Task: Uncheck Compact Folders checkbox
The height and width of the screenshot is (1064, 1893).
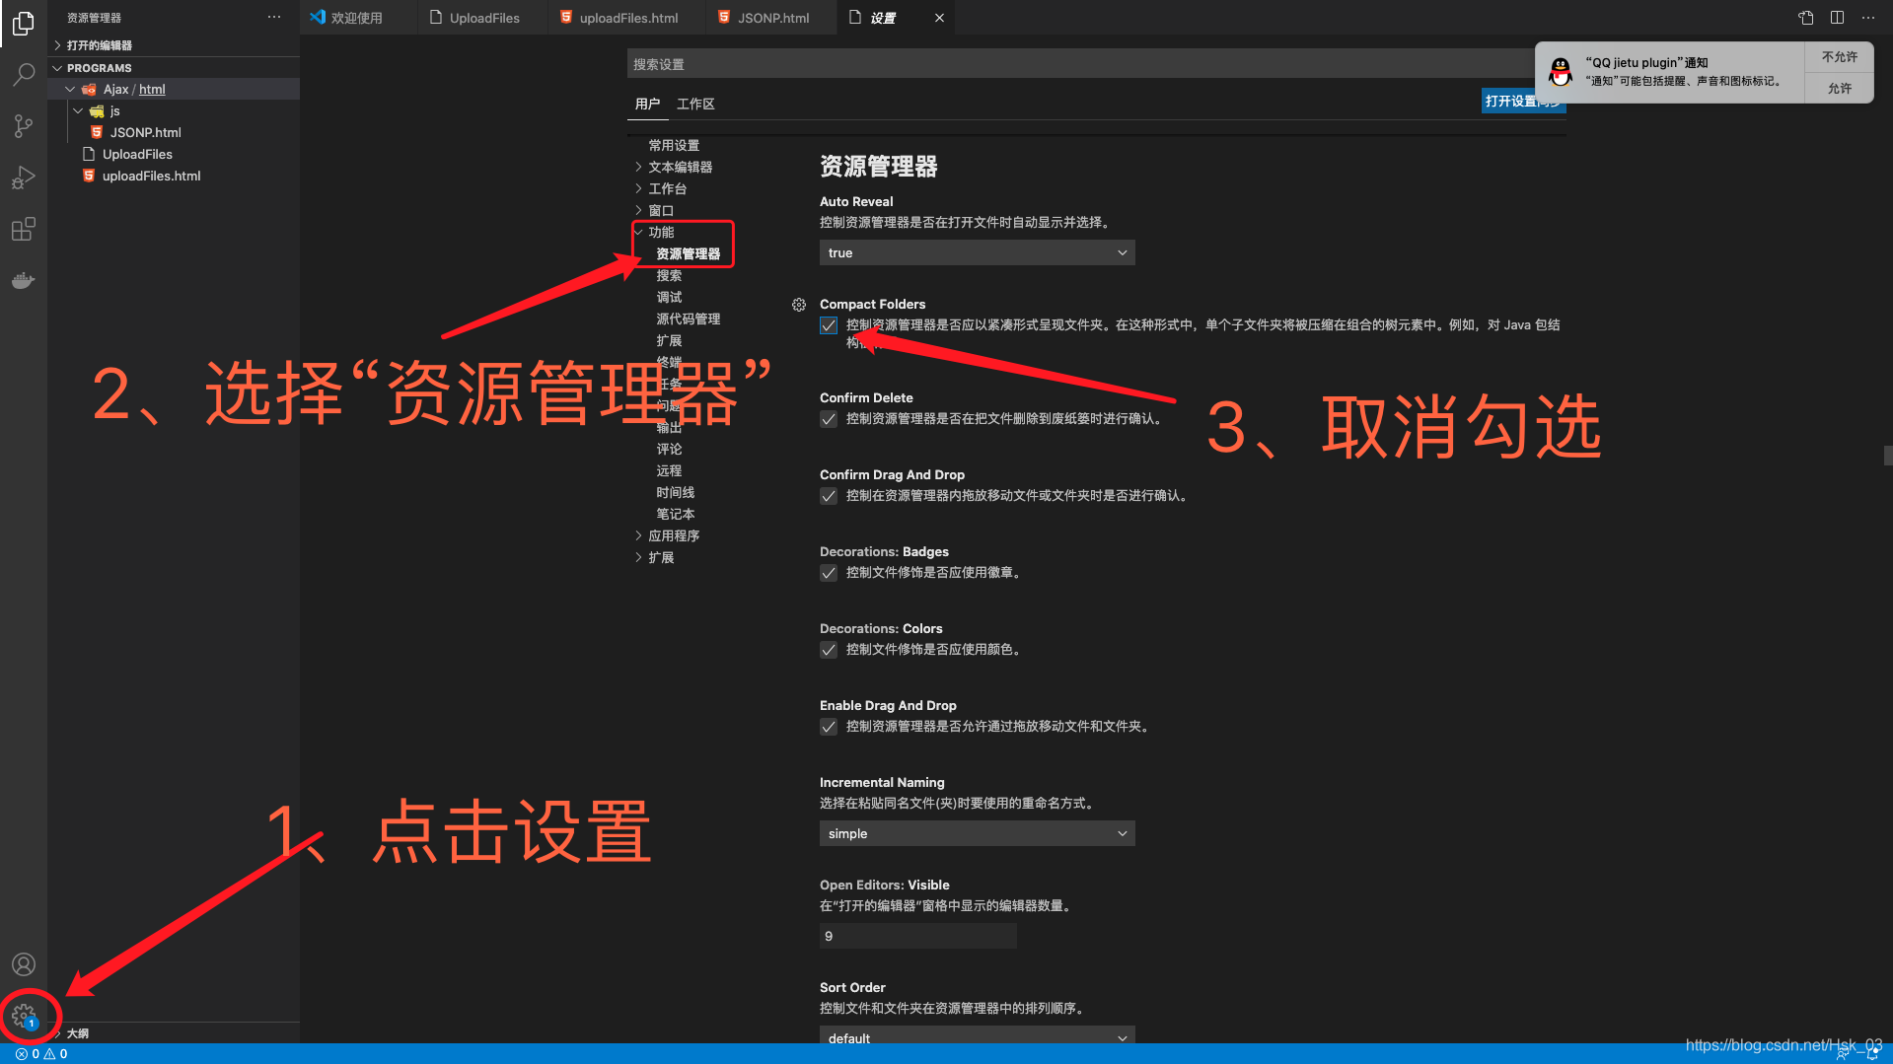Action: pyautogui.click(x=829, y=325)
